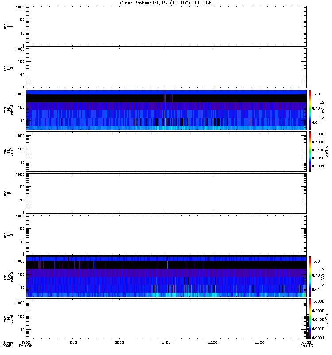Click the 'thb fbk scm1' axis label
332x355 pixels.
click(x=8, y=151)
